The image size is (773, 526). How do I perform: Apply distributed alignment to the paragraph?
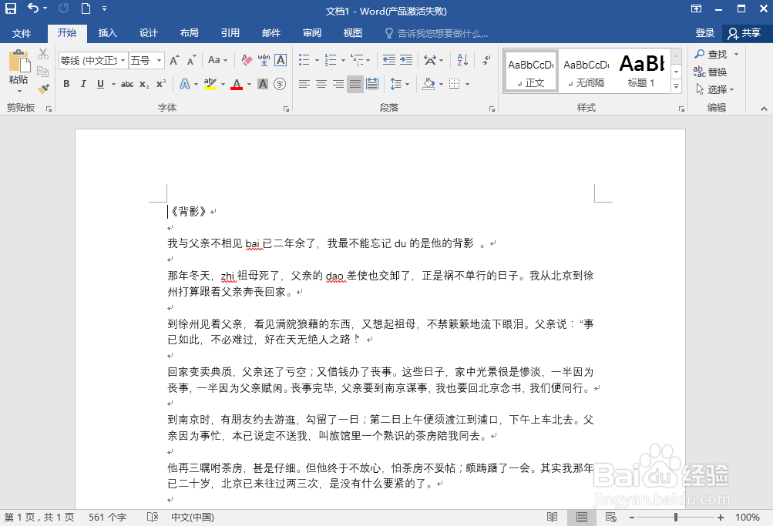(x=372, y=84)
